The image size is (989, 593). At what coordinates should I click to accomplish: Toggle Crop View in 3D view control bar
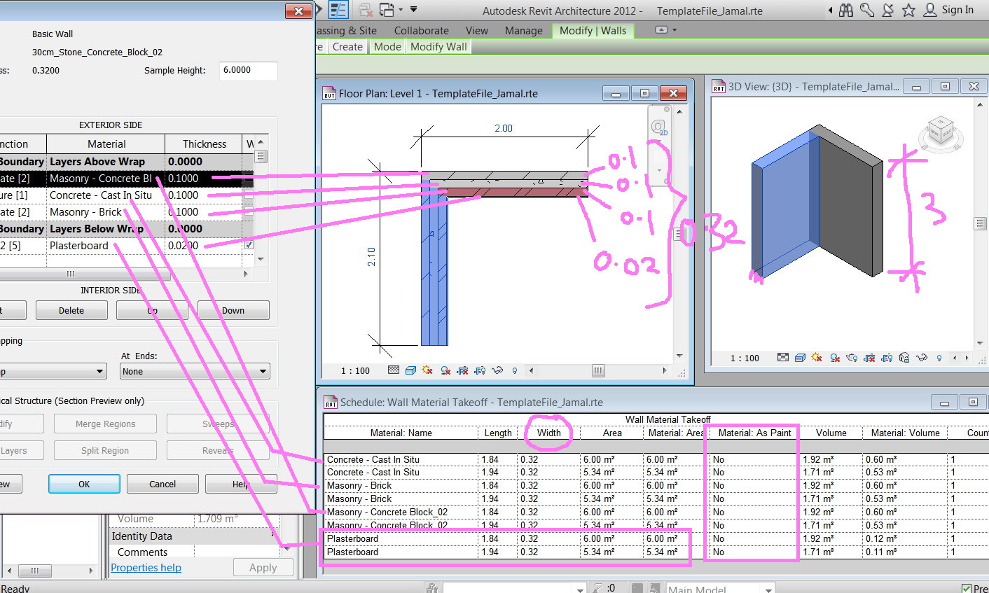tap(869, 358)
